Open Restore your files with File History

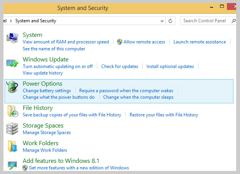[164, 115]
